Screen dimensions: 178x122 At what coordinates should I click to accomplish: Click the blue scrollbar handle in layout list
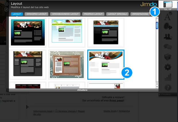[x=157, y=25]
